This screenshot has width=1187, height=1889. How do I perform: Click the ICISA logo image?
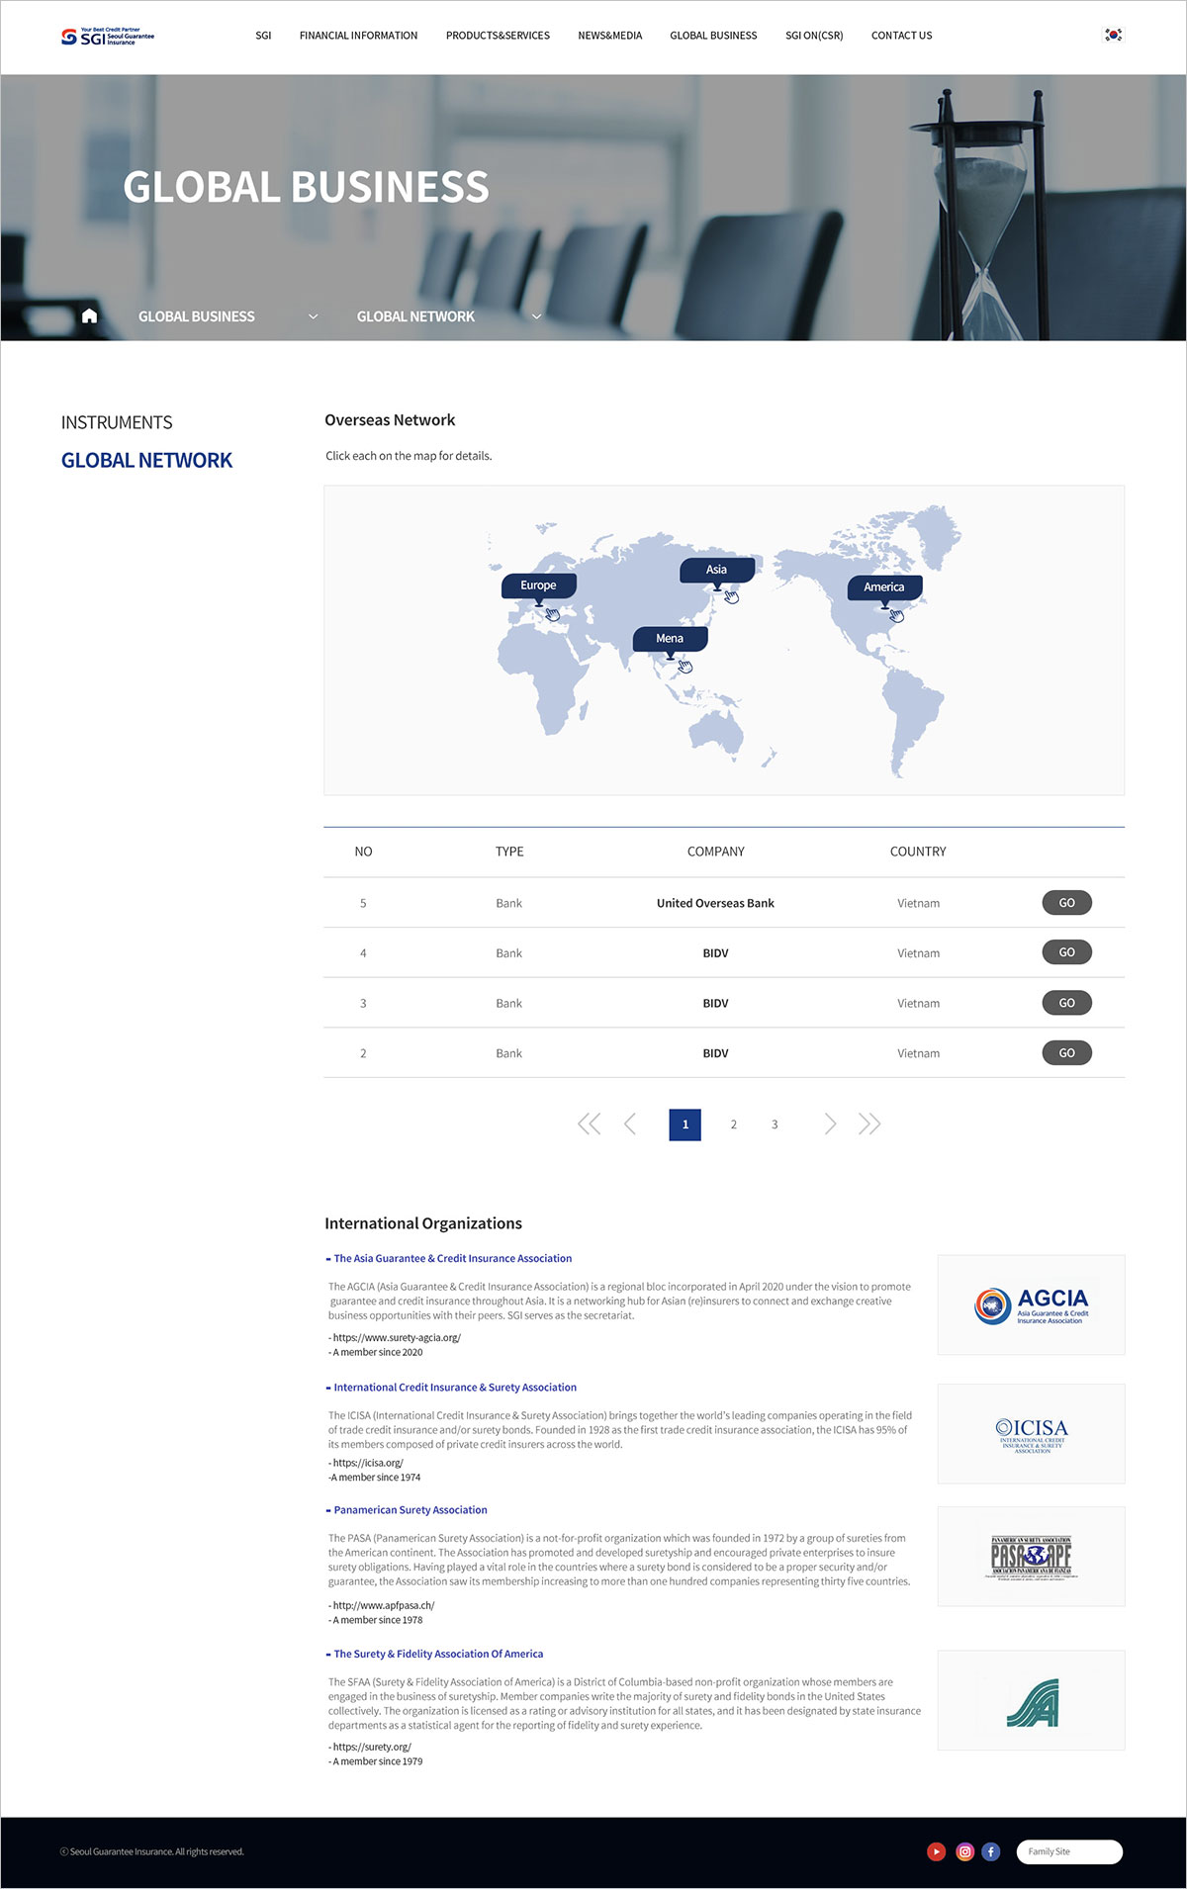pyautogui.click(x=1032, y=1434)
